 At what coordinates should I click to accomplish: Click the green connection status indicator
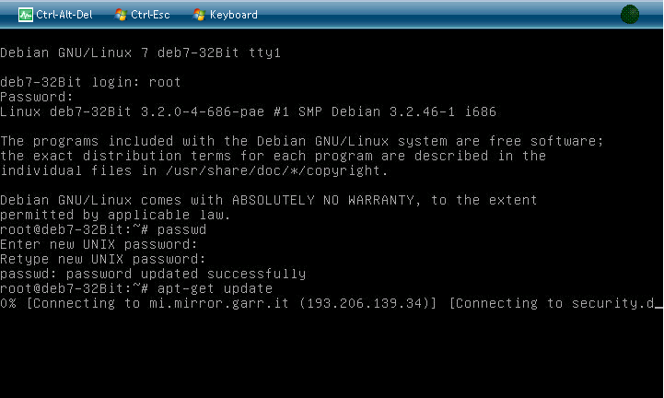pos(630,15)
